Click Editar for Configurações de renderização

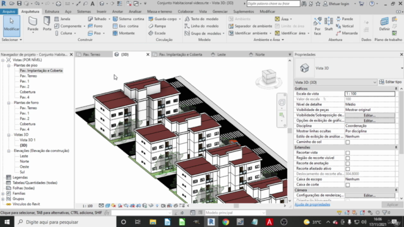click(x=370, y=195)
